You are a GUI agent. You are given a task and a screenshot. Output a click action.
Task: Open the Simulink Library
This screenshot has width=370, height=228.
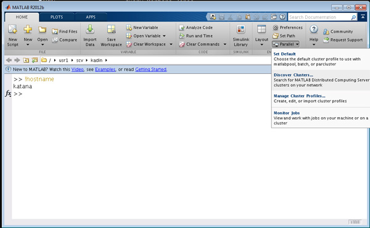pos(240,36)
